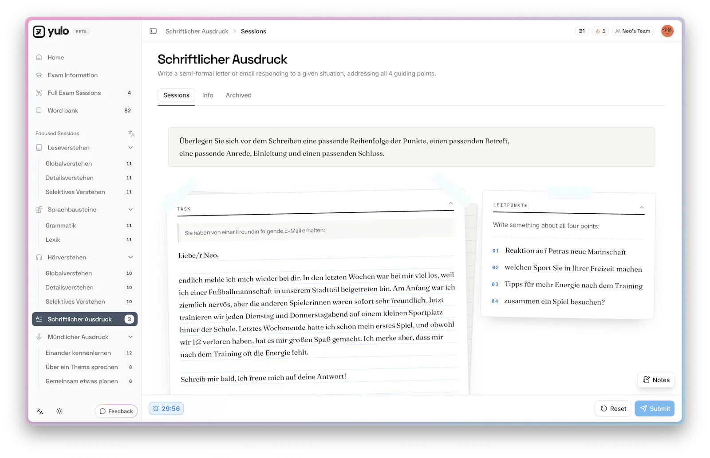Image resolution: width=710 pixels, height=458 pixels.
Task: Switch to the Archived tab
Action: [x=239, y=95]
